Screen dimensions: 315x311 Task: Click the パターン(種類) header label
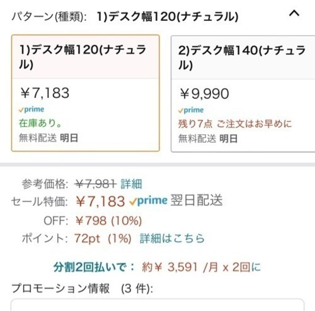coord(49,17)
